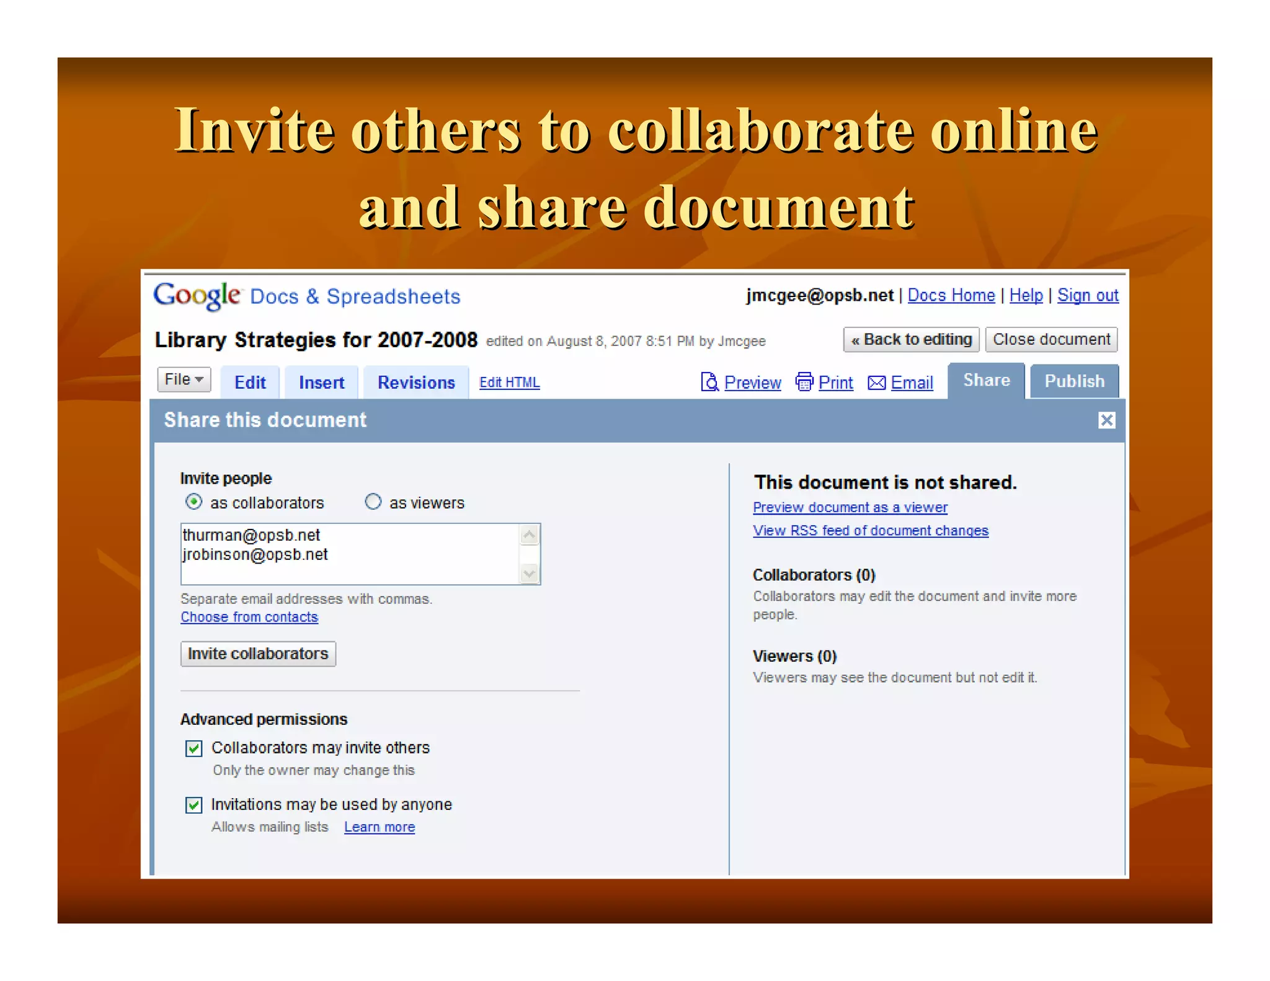Viewport: 1270px width, 981px height.
Task: Close the Share this document panel
Action: pos(1106,420)
